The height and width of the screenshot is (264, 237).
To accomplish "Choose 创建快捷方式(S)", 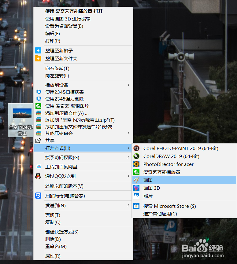I will pyautogui.click(x=62, y=232).
